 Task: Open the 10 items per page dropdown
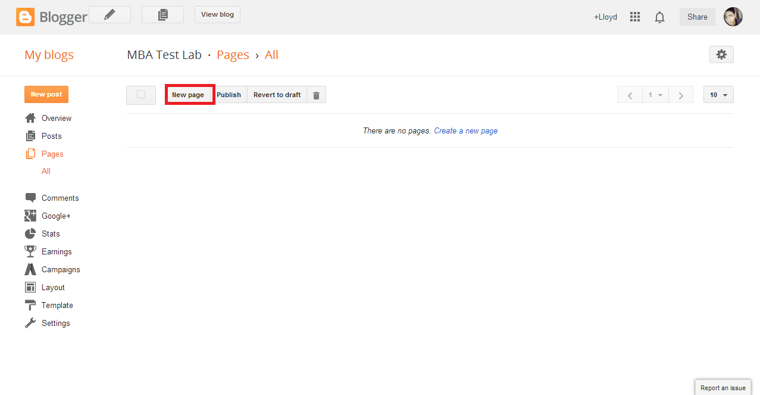tap(718, 95)
